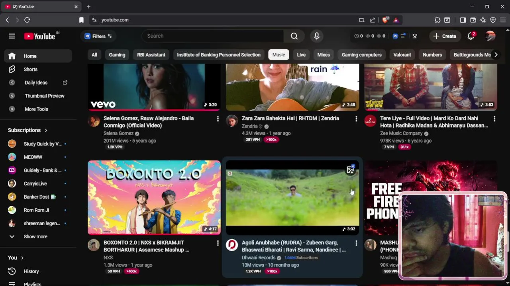510x286 pixels.
Task: Open History in sidebar
Action: tap(38, 271)
